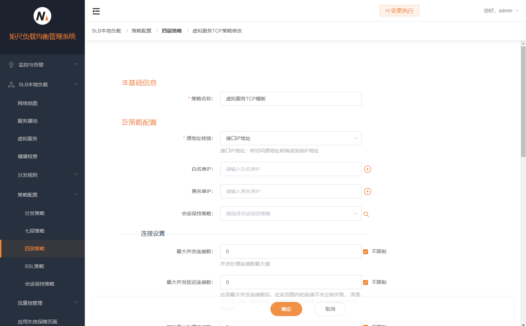
Task: Click the 基础信息 section list icon
Action: click(124, 82)
